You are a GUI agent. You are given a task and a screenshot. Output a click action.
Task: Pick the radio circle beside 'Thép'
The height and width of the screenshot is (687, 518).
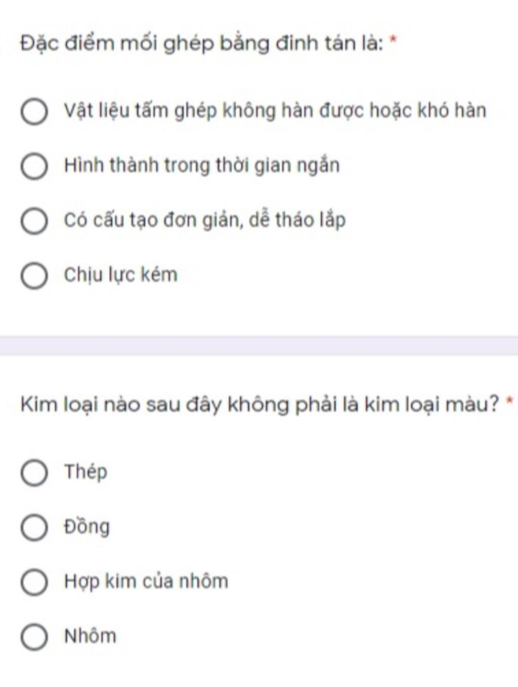(x=34, y=472)
